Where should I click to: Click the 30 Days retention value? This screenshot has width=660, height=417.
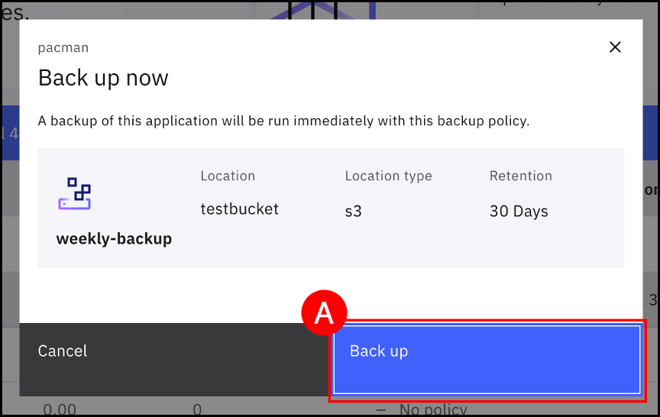pyautogui.click(x=519, y=211)
